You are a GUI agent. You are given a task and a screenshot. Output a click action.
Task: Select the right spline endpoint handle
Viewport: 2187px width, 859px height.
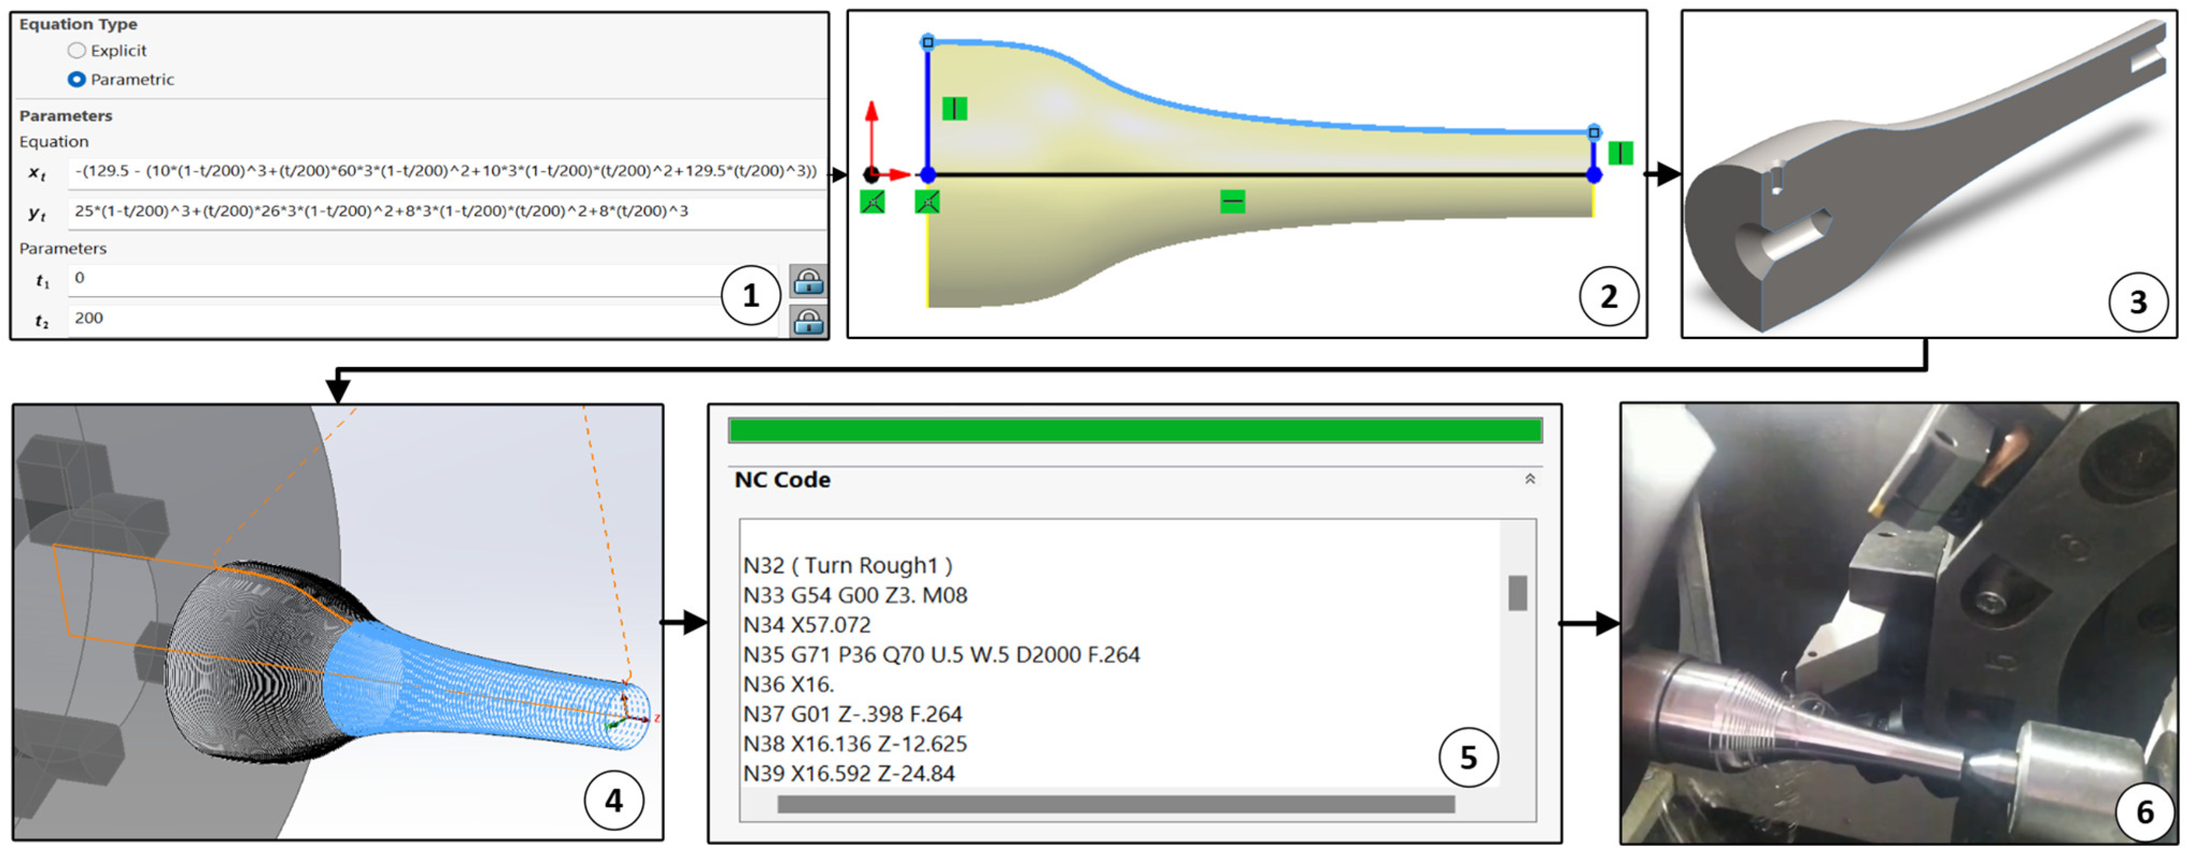point(1594,133)
